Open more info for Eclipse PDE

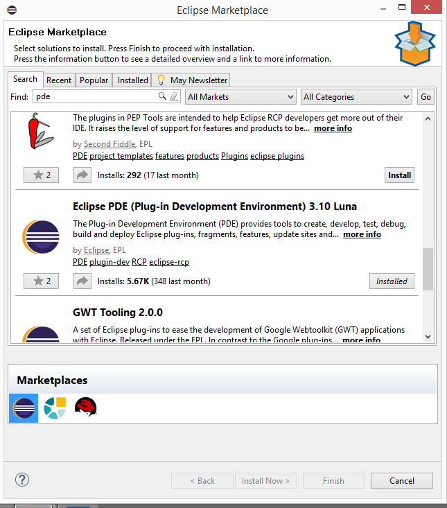tap(362, 234)
